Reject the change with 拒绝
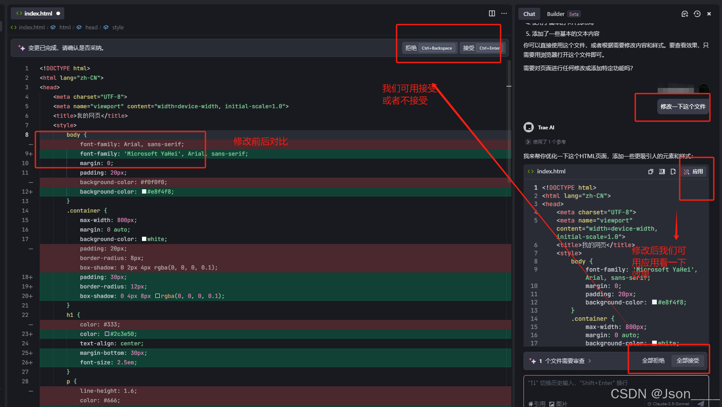Image resolution: width=722 pixels, height=407 pixels. pyautogui.click(x=429, y=48)
